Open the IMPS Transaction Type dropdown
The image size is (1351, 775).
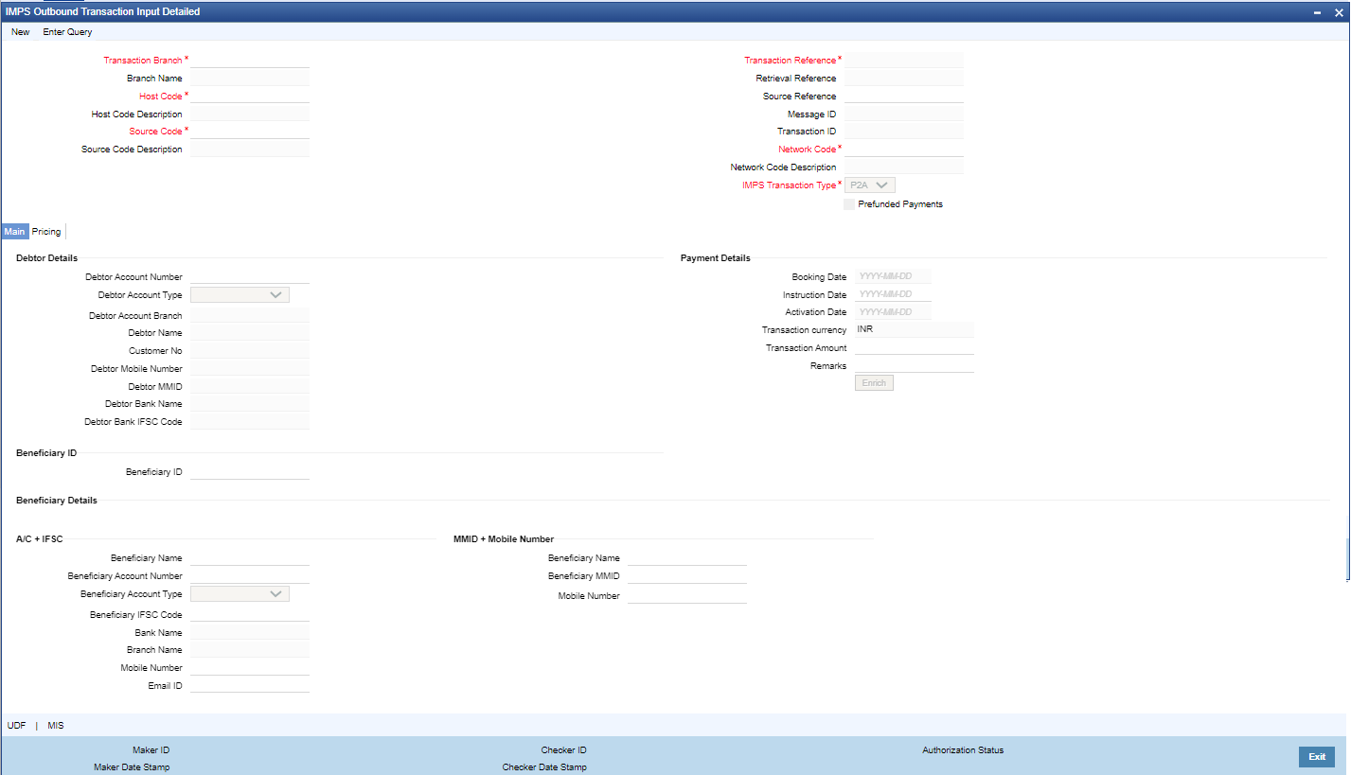tap(870, 185)
